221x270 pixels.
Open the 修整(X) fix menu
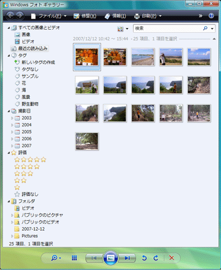(85, 16)
